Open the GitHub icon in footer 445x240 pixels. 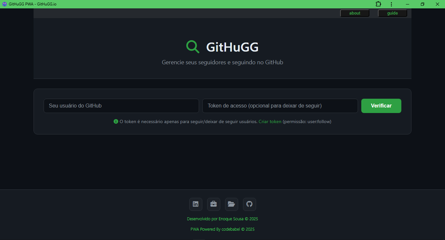pos(249,204)
